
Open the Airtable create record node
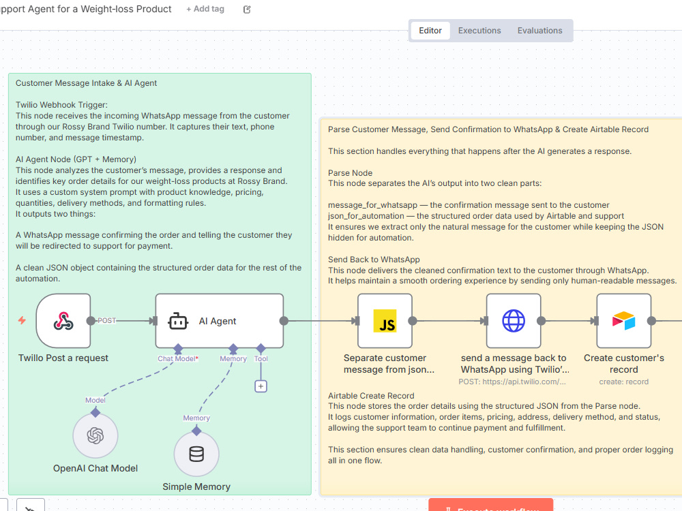coord(624,321)
